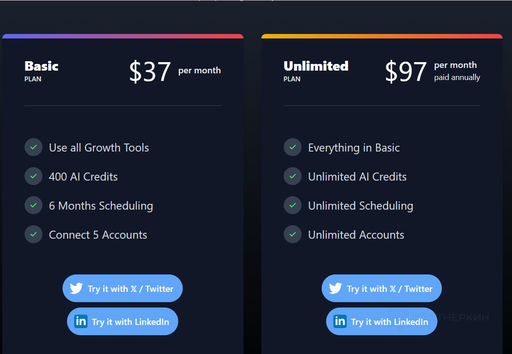The height and width of the screenshot is (354, 512).
Task: Click checkmark beside Connect 5 Accounts
Action: coord(34,234)
